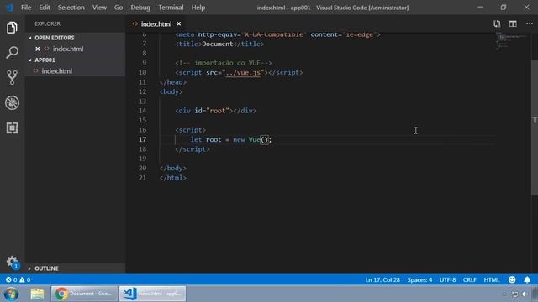Close the index.html editor tab

pos(179,23)
